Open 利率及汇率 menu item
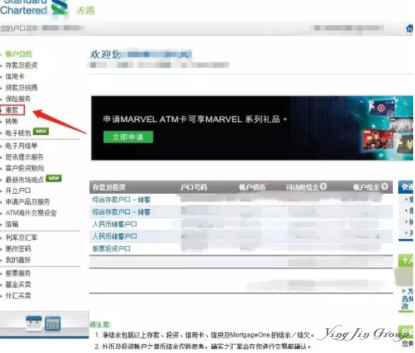The width and height of the screenshot is (415, 353). [22, 238]
